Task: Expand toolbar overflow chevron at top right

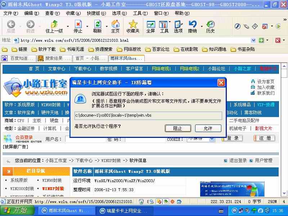Action: click(x=285, y=19)
